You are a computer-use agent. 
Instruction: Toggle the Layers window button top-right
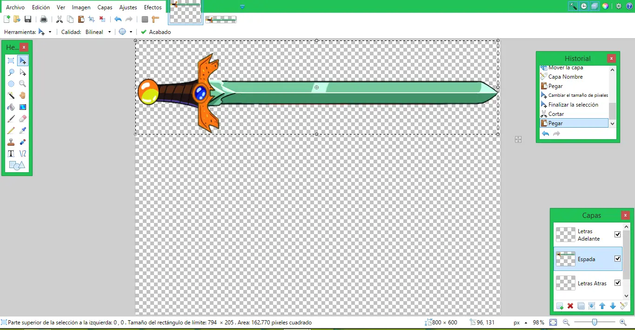(595, 6)
